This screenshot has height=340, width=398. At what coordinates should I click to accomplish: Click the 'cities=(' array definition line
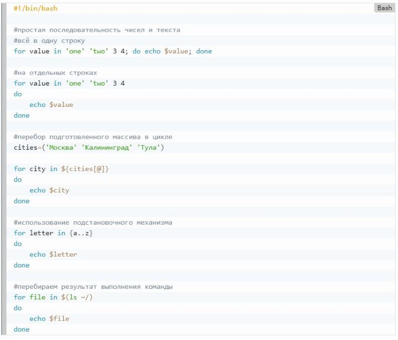[89, 148]
